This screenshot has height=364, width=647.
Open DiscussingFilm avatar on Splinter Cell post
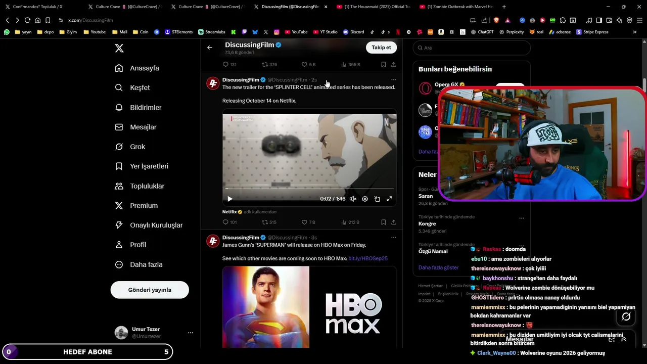point(213,83)
